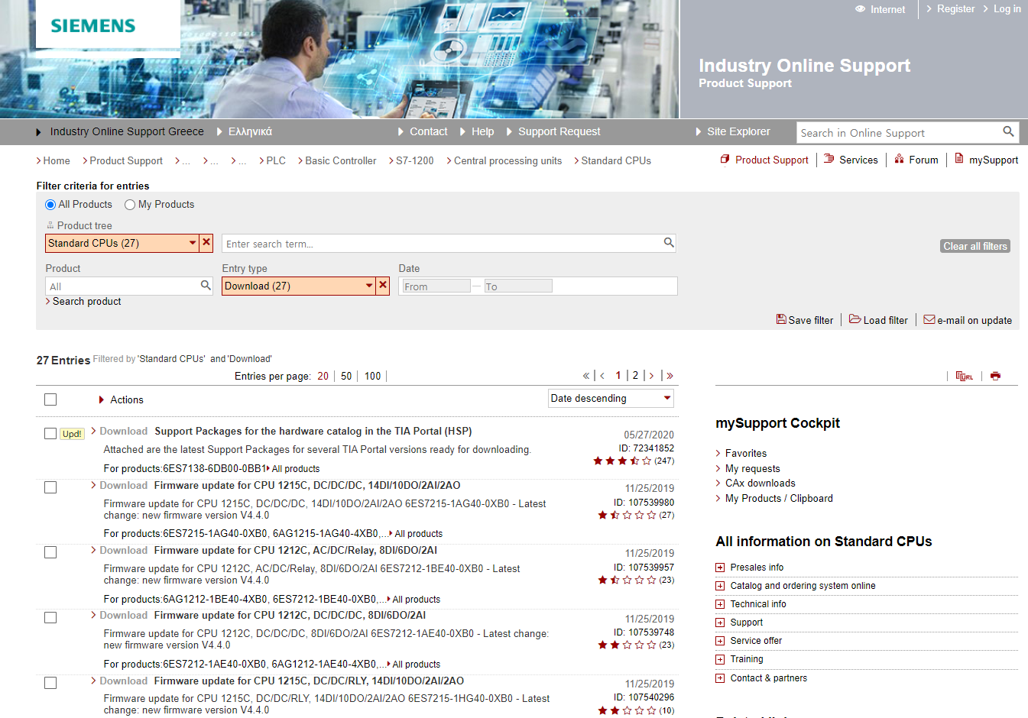This screenshot has height=718, width=1028.
Task: Tick checkbox for Support Packages HSP entry
Action: tap(50, 433)
